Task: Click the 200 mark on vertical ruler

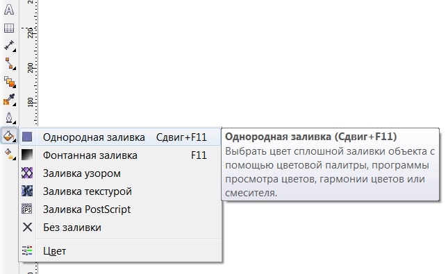Action: [31, 68]
